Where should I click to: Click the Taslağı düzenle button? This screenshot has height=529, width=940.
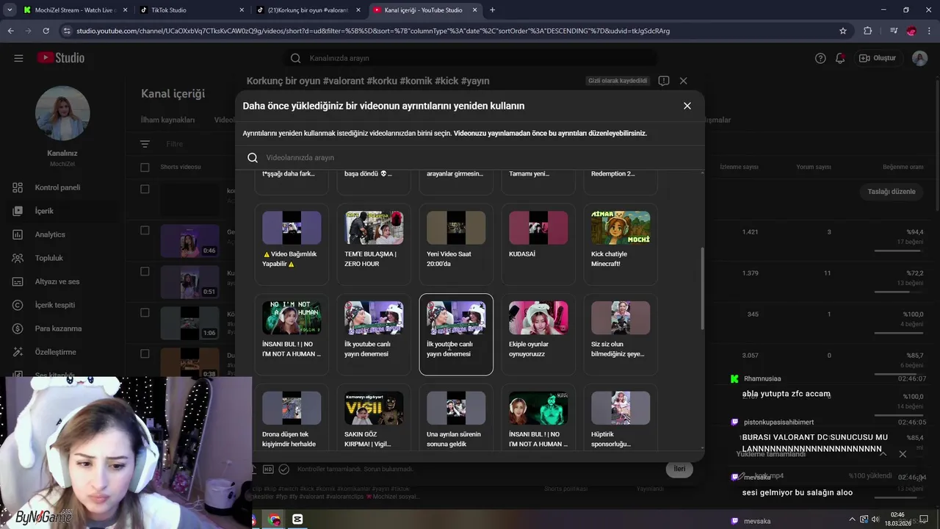click(892, 192)
